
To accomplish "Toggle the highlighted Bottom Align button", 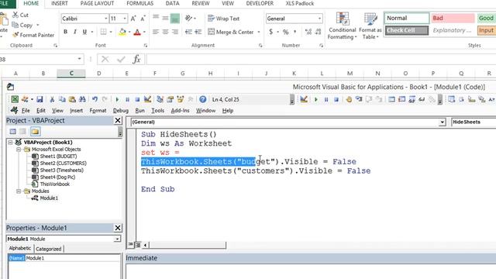I will 175,19.
